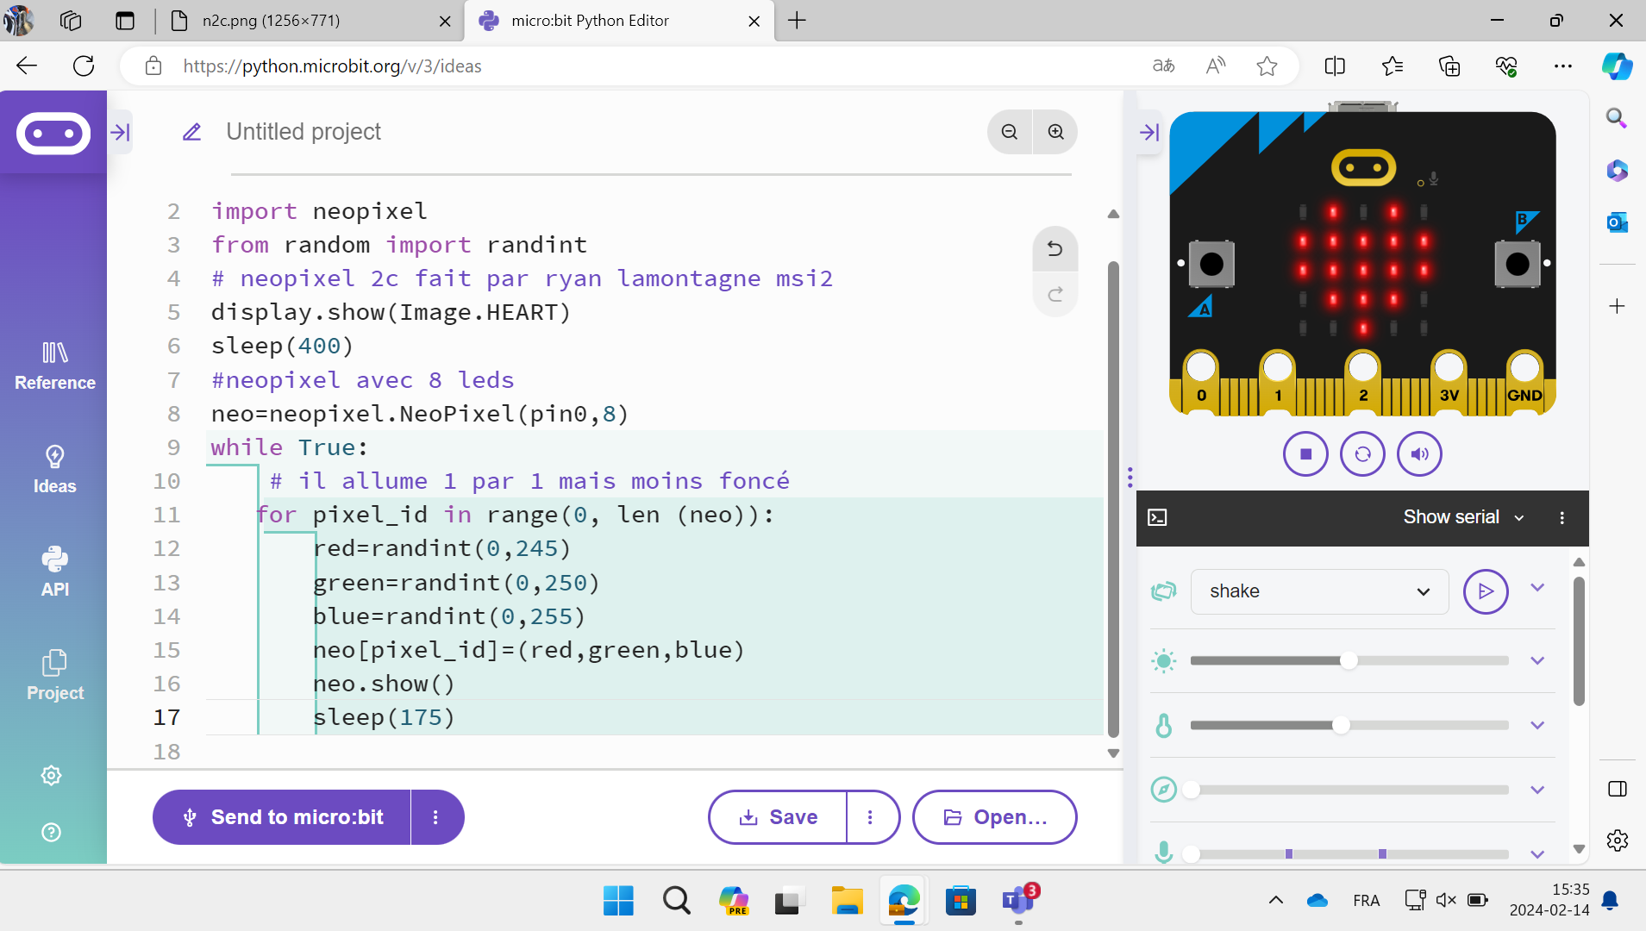Image resolution: width=1646 pixels, height=931 pixels.
Task: Zoom in the code editor
Action: click(x=1056, y=132)
